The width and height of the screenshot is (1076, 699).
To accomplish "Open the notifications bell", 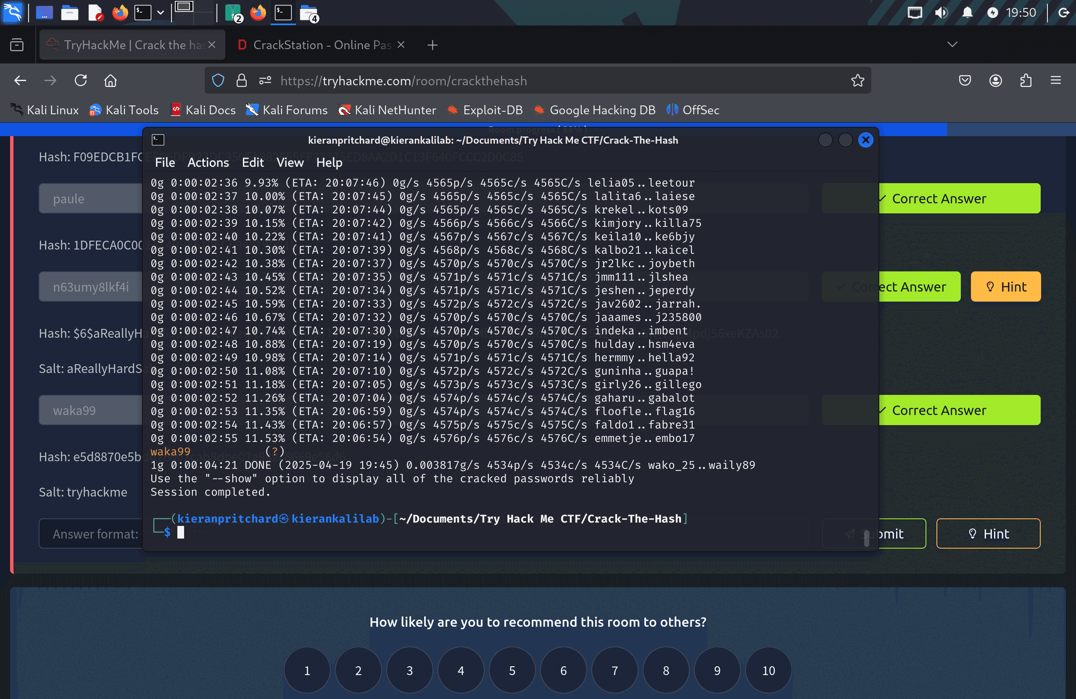I will [x=967, y=13].
